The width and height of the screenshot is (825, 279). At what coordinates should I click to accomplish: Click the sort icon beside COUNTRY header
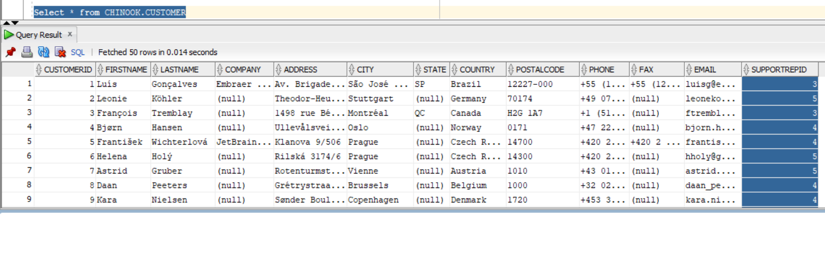pos(454,70)
